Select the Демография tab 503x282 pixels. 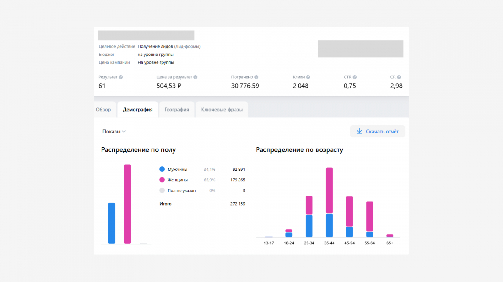coord(138,110)
